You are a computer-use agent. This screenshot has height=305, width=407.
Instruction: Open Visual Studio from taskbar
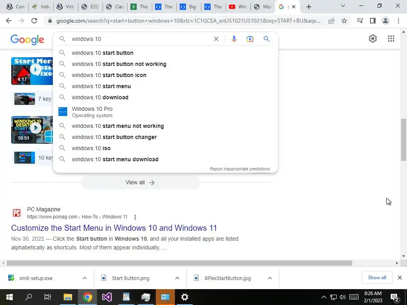(x=107, y=297)
